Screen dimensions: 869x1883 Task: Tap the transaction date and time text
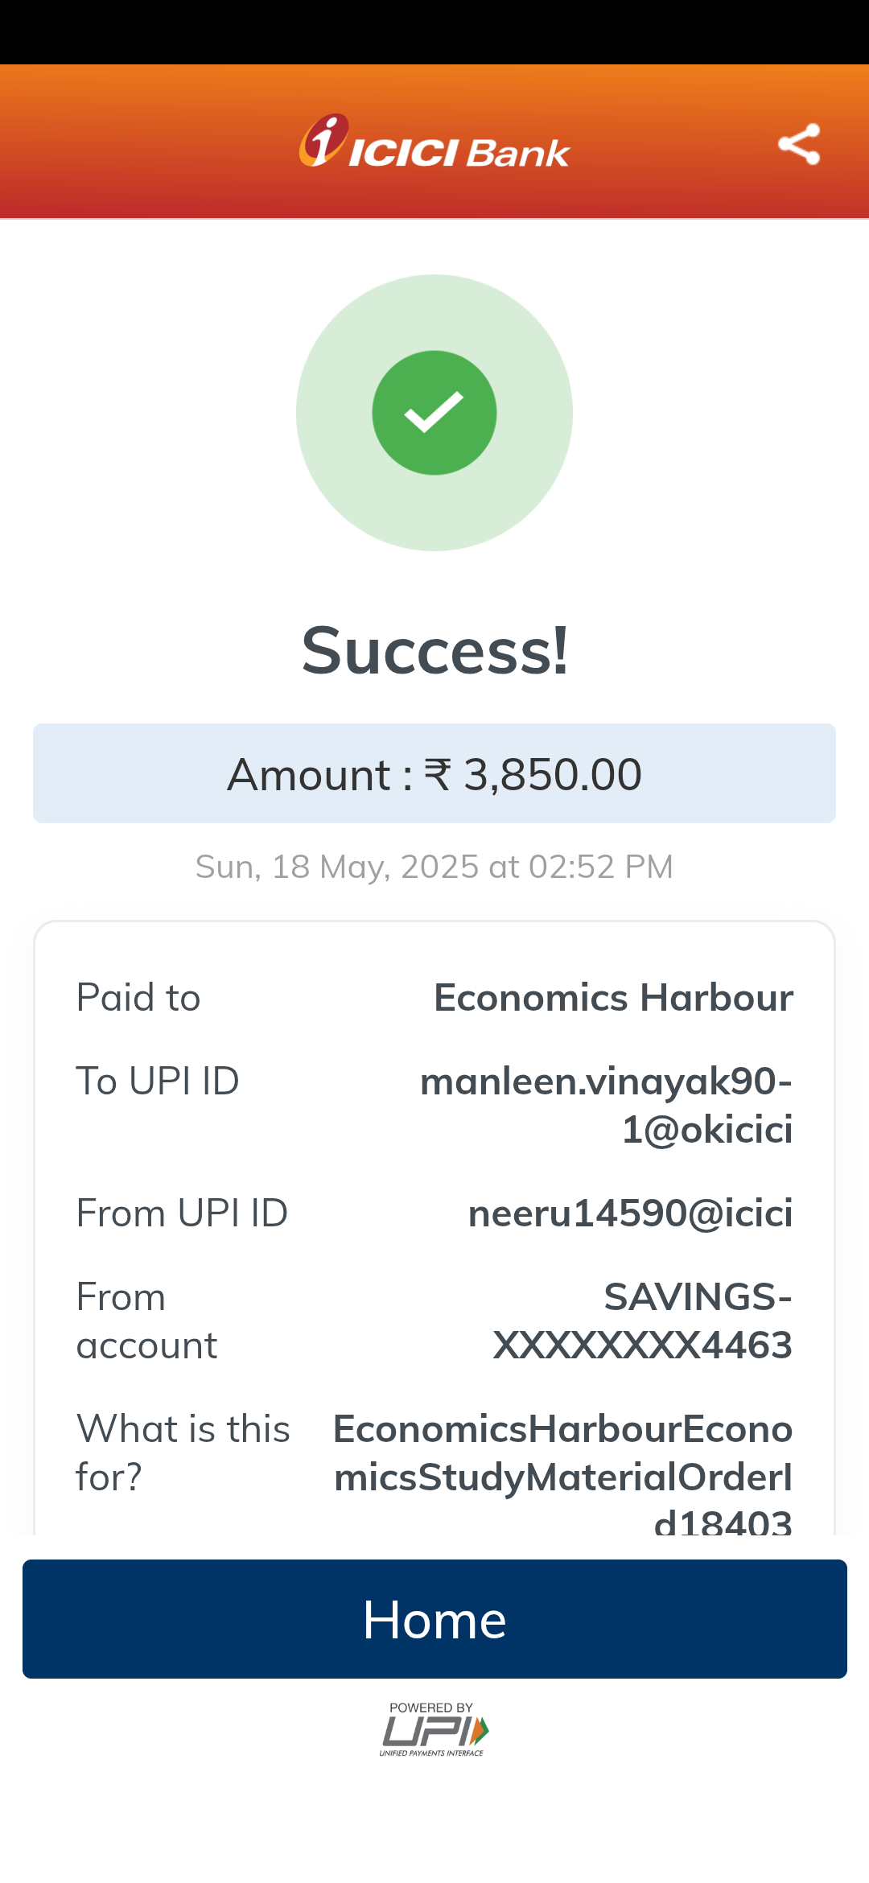[434, 867]
